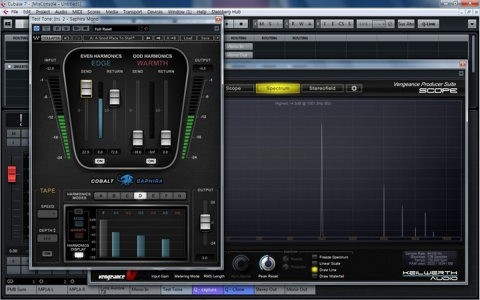The height and width of the screenshot is (300, 480).
Task: Click the Waves logo icon
Action: pos(37,38)
